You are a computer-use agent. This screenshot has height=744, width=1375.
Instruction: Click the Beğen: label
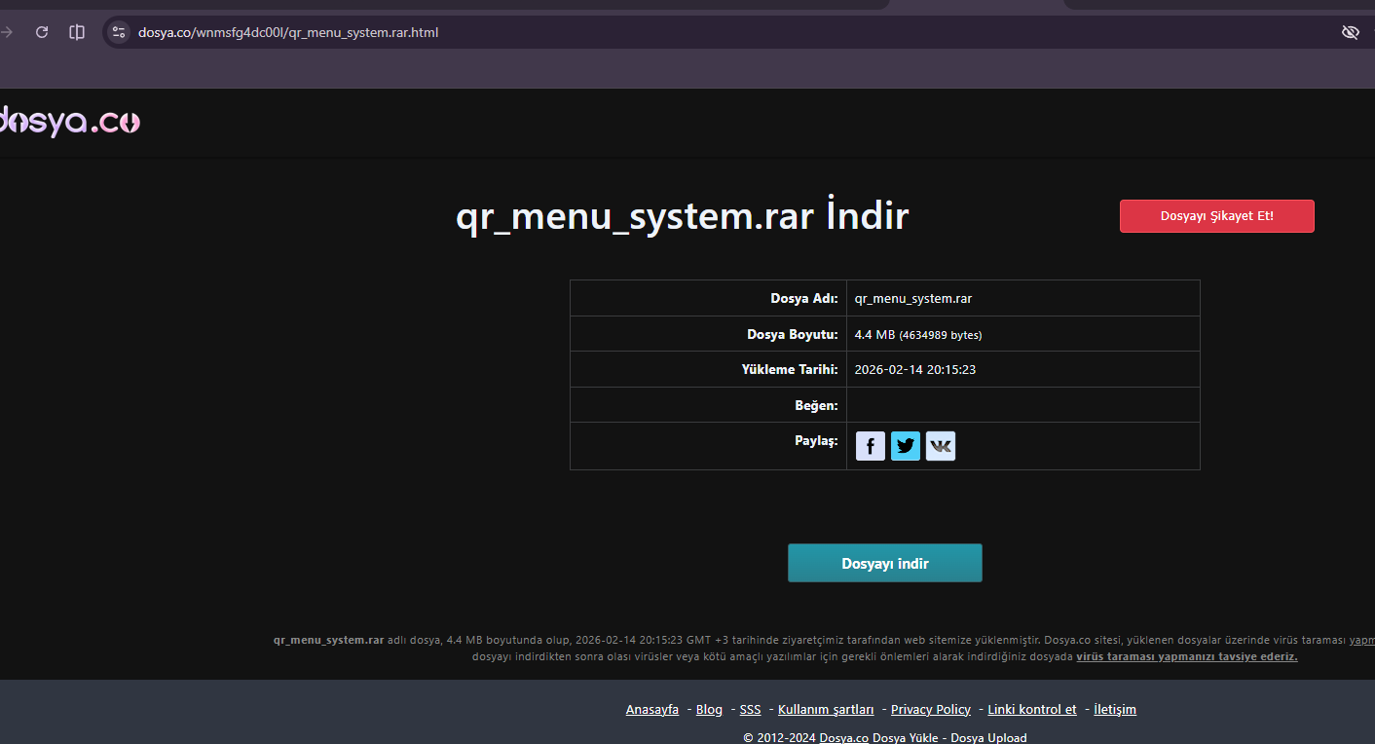[816, 404]
